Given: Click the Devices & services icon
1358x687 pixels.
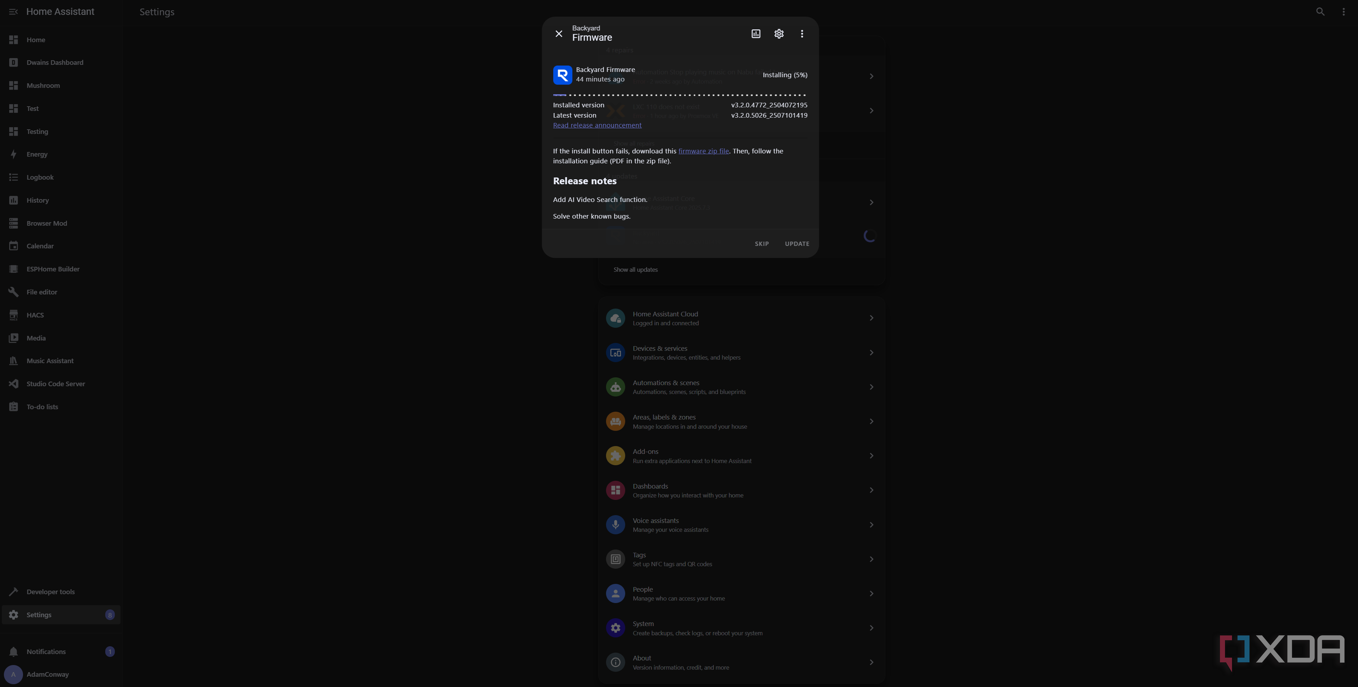Looking at the screenshot, I should [615, 353].
